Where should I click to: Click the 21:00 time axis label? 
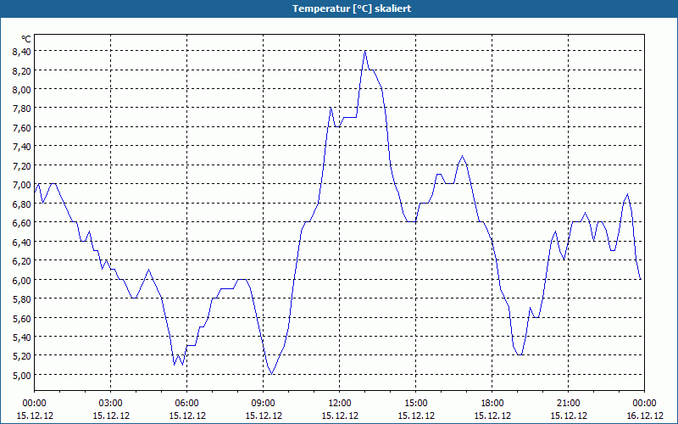click(x=568, y=404)
